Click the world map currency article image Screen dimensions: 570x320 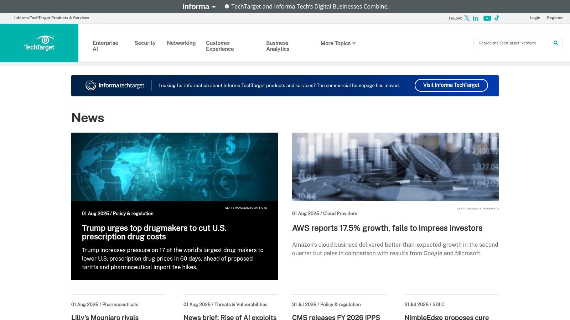pos(175,167)
